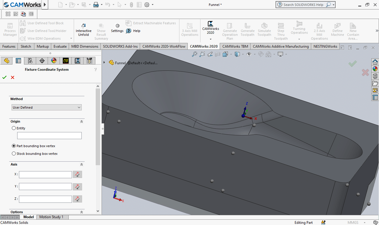The width and height of the screenshot is (379, 225).
Task: Click property panel scroll down arrow
Action: coord(98,211)
